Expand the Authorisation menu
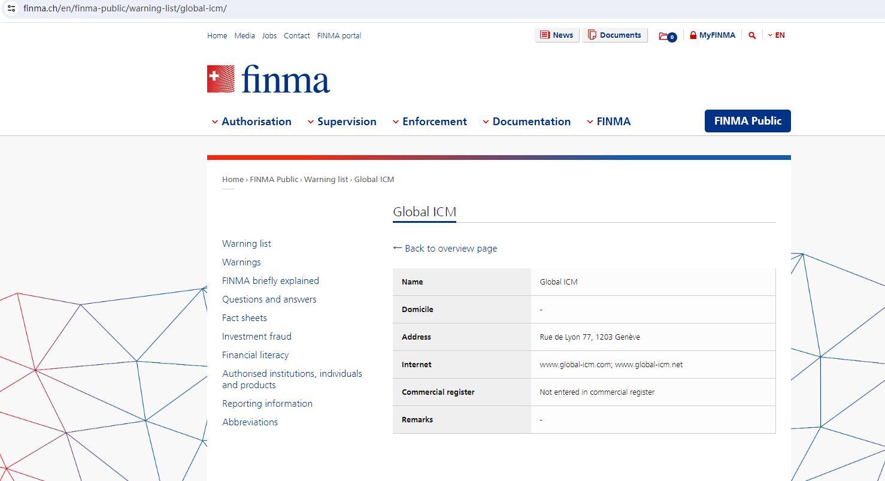The height and width of the screenshot is (481, 885). pos(251,122)
